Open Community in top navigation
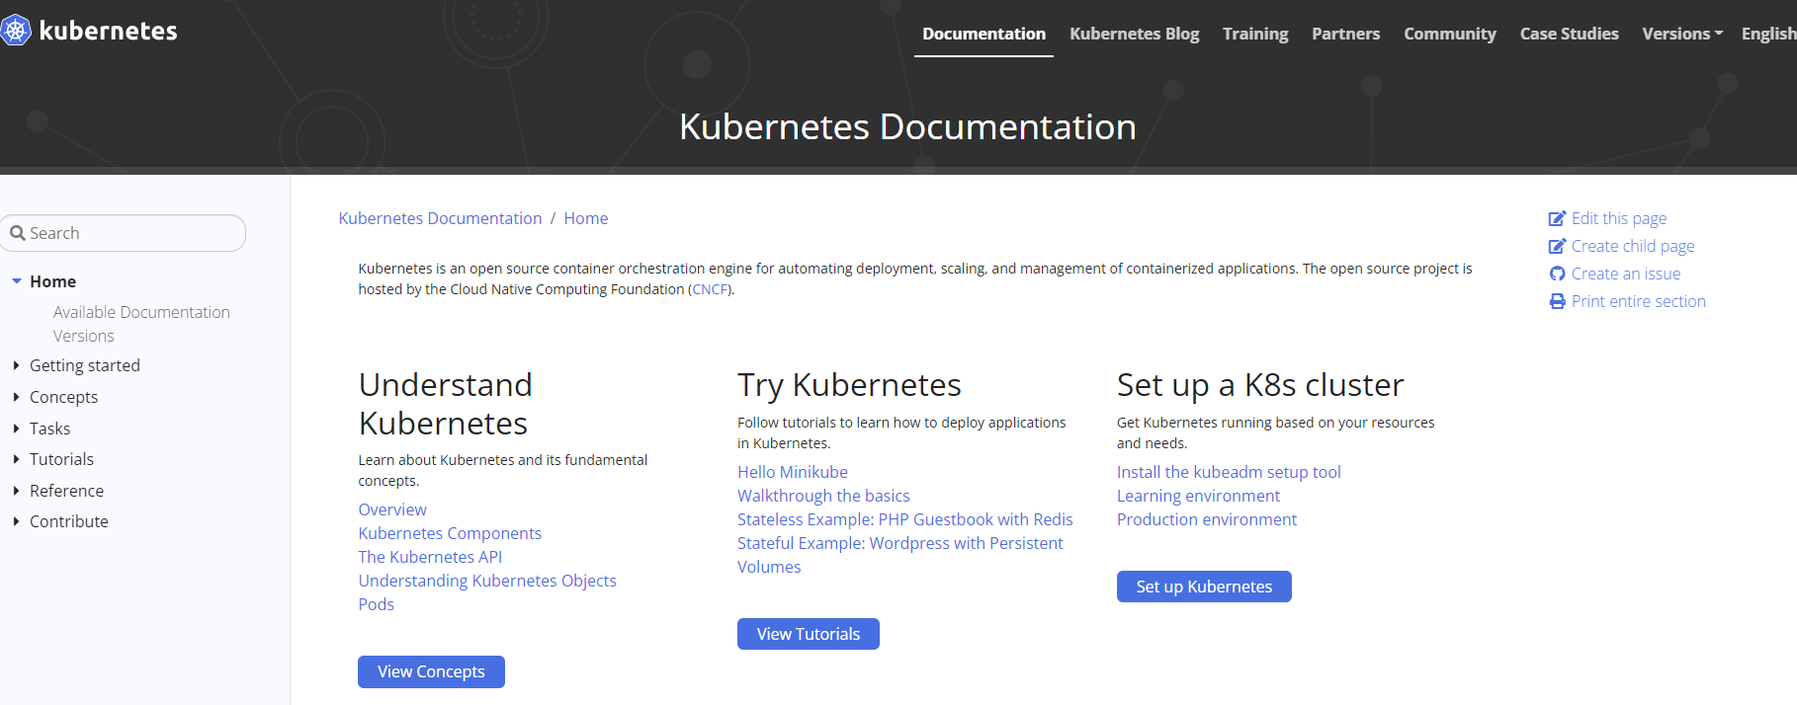The width and height of the screenshot is (1797, 705). [1450, 34]
